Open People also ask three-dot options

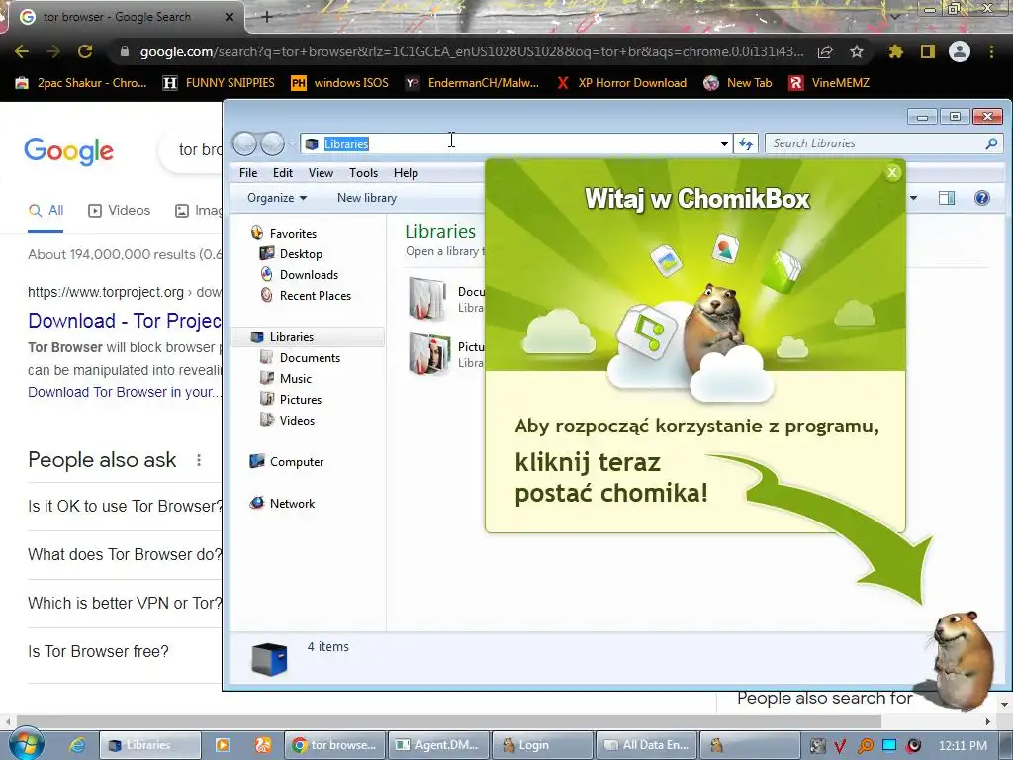click(x=199, y=460)
